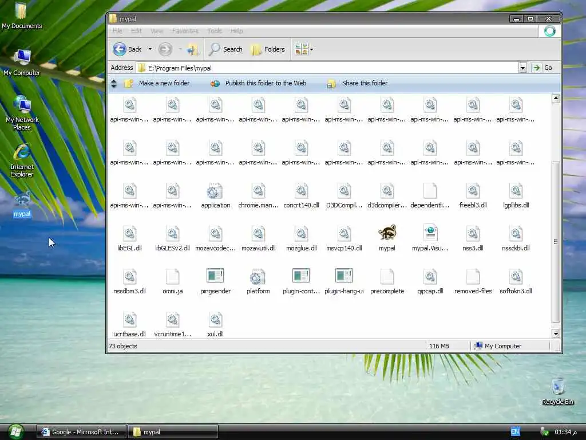This screenshot has height=440, width=586.
Task: Open the View menu
Action: 157,31
